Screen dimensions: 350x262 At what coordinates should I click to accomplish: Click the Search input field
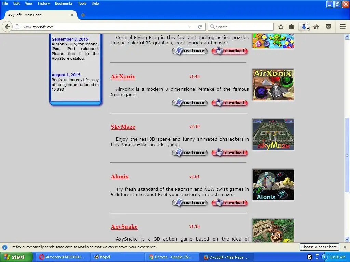pyautogui.click(x=241, y=27)
